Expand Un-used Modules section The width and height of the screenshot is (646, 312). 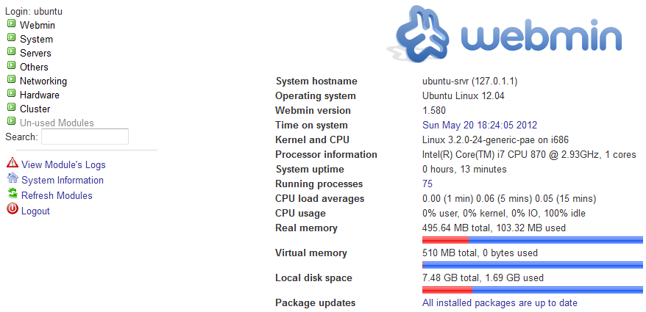57,123
